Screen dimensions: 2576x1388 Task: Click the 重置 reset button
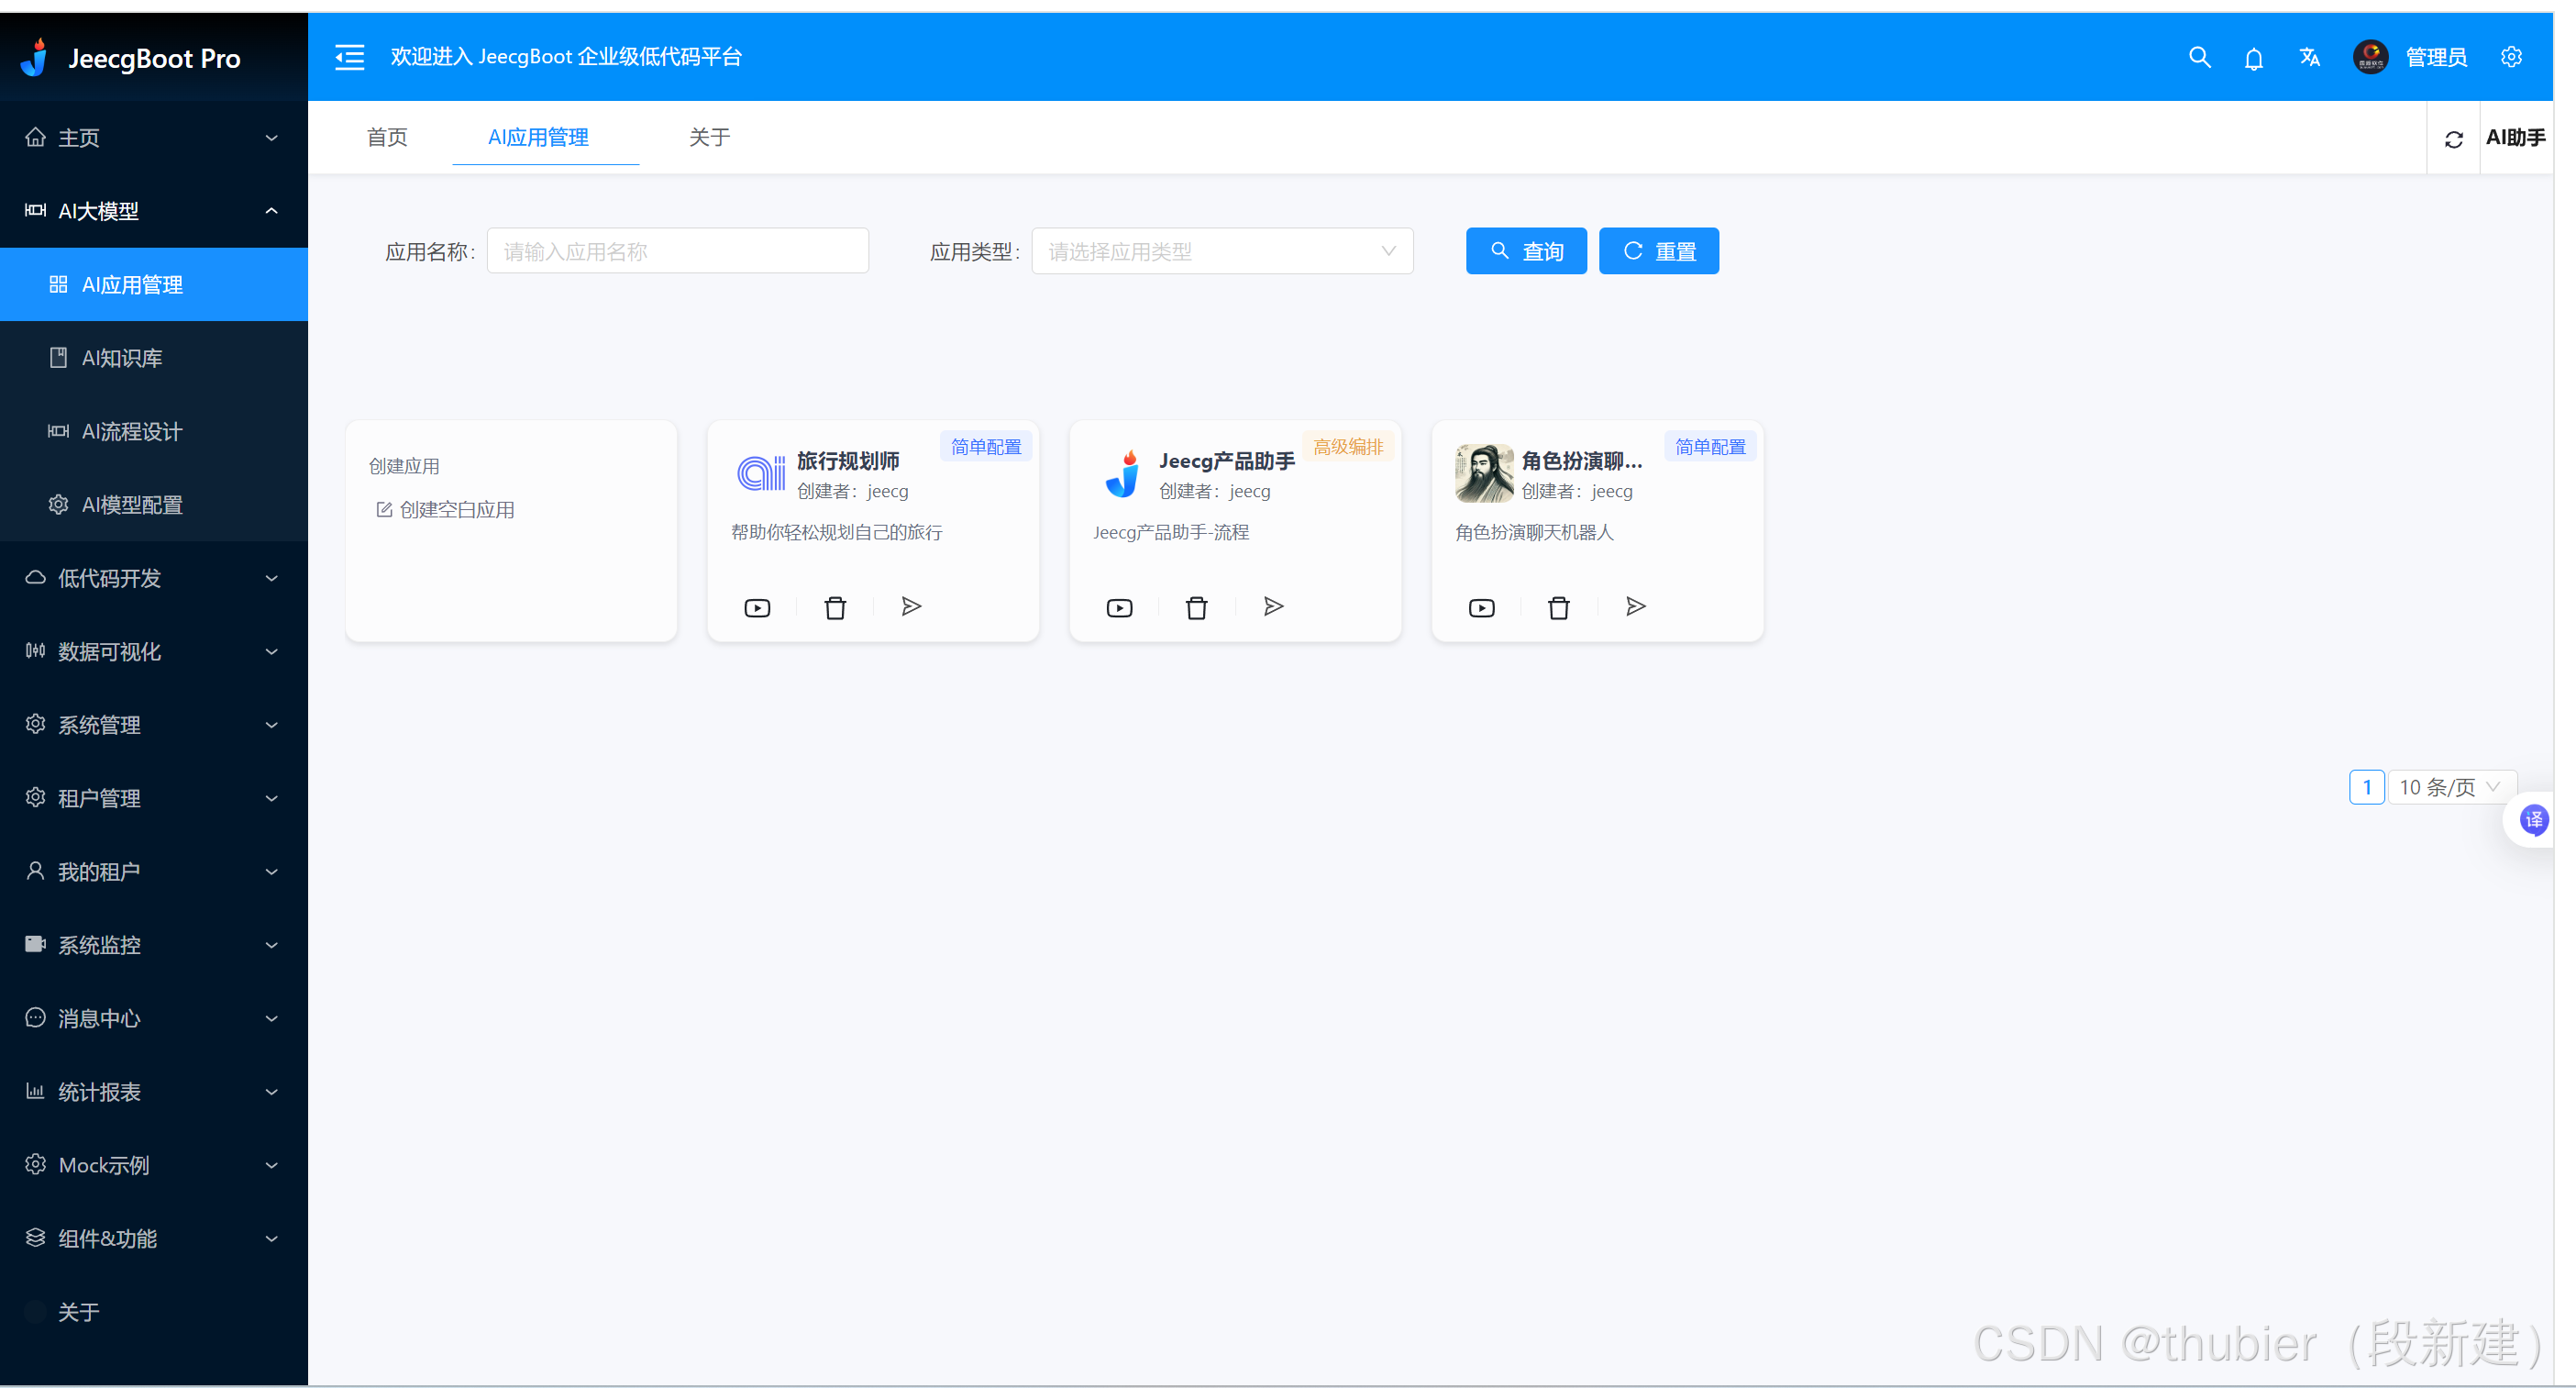pyautogui.click(x=1658, y=252)
